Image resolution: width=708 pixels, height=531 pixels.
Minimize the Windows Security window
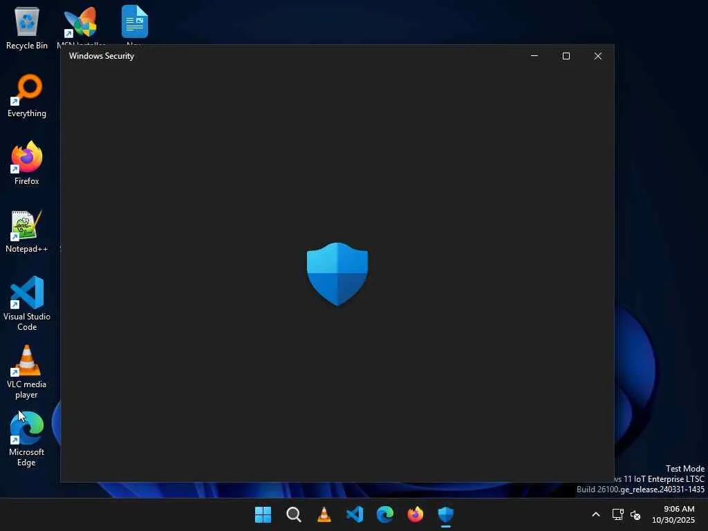(x=534, y=56)
